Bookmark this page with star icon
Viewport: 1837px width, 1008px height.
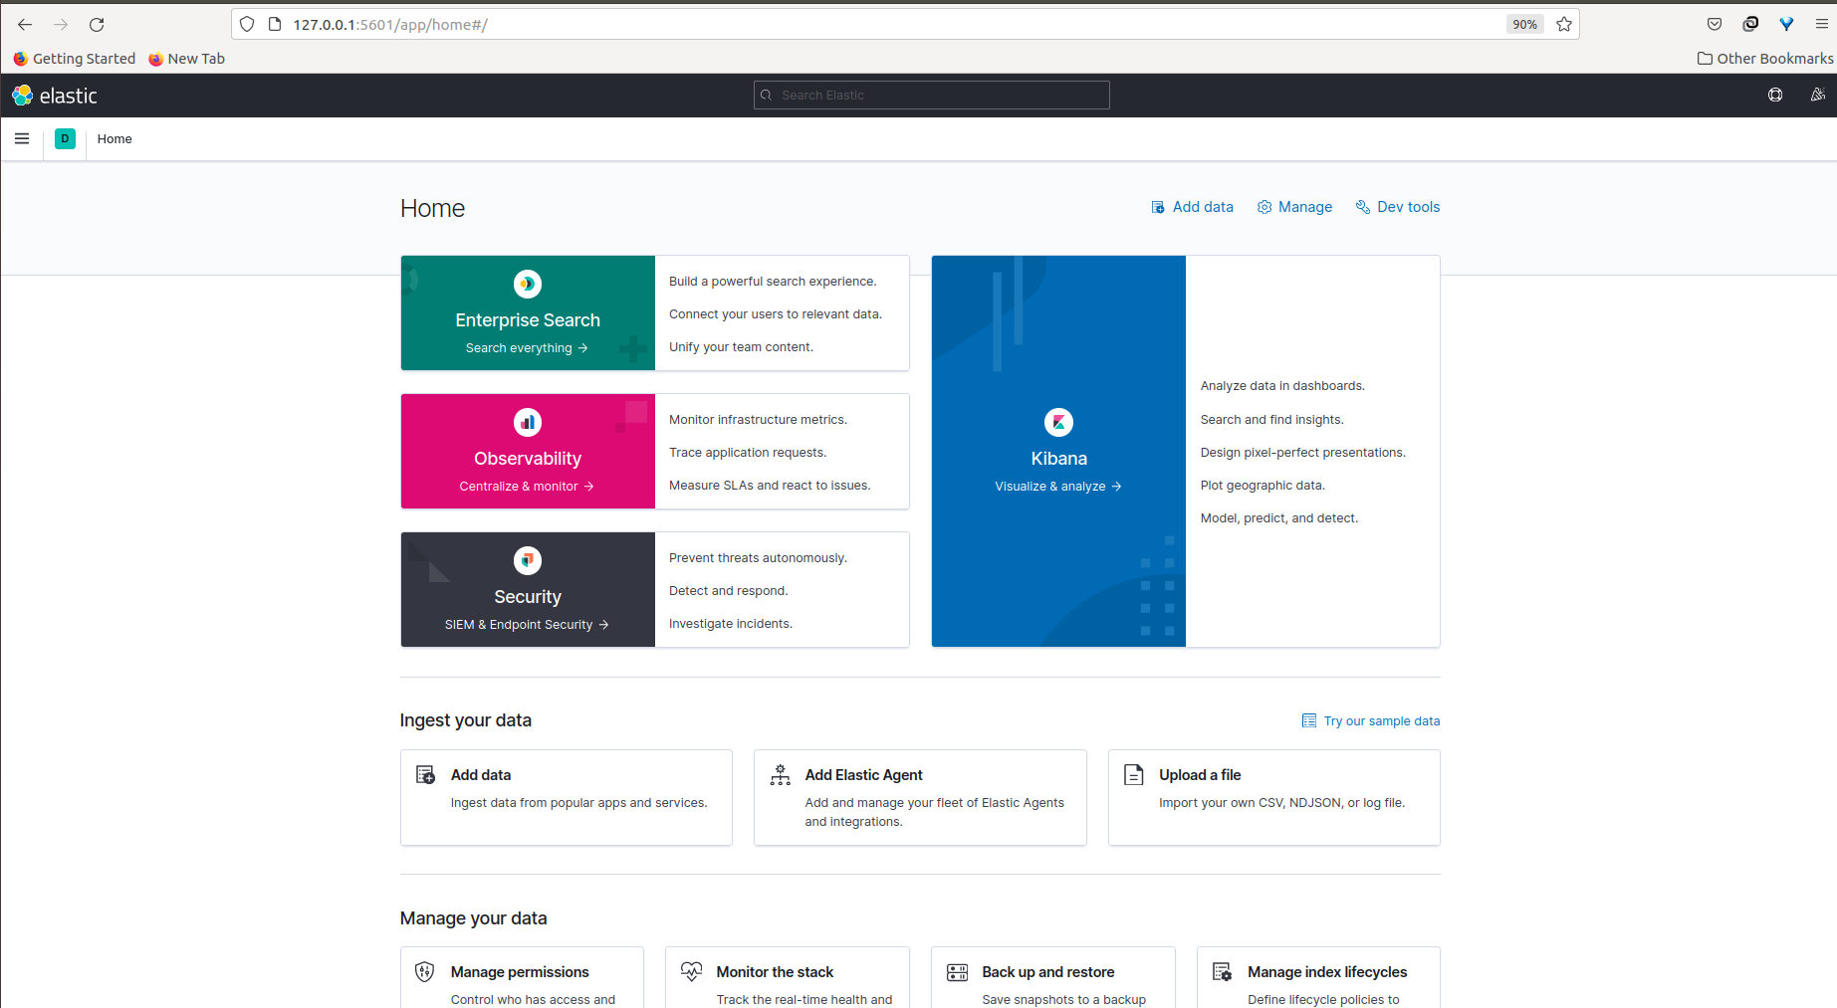pos(1564,24)
